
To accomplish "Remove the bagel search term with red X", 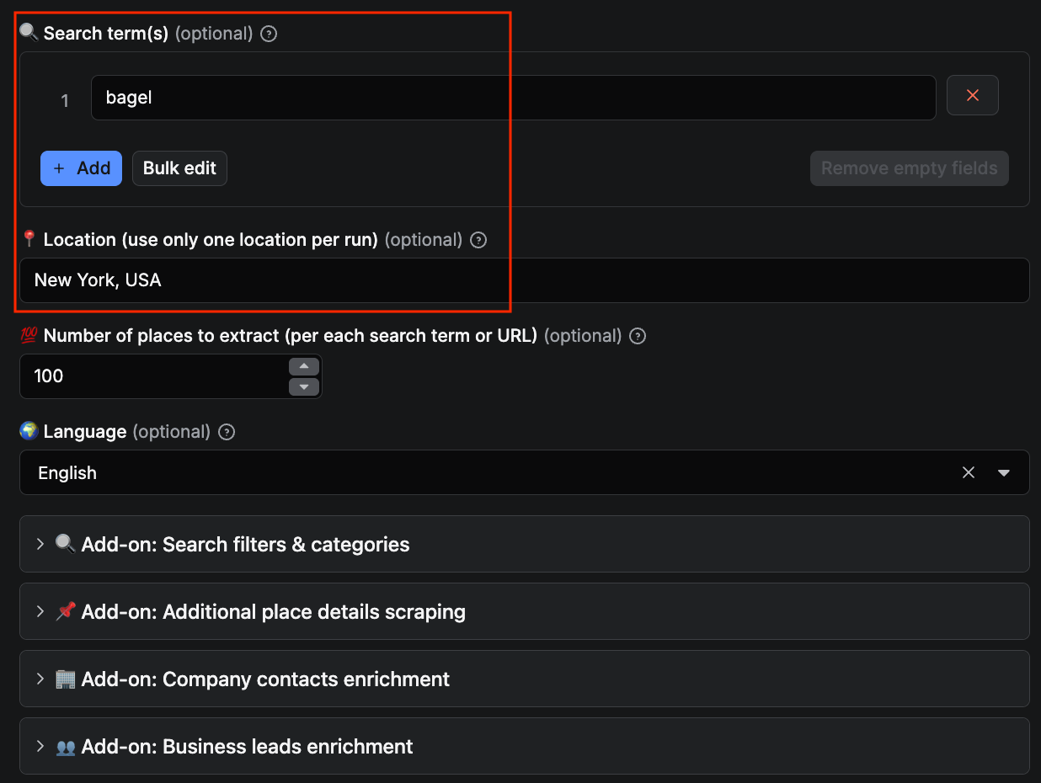I will (973, 95).
